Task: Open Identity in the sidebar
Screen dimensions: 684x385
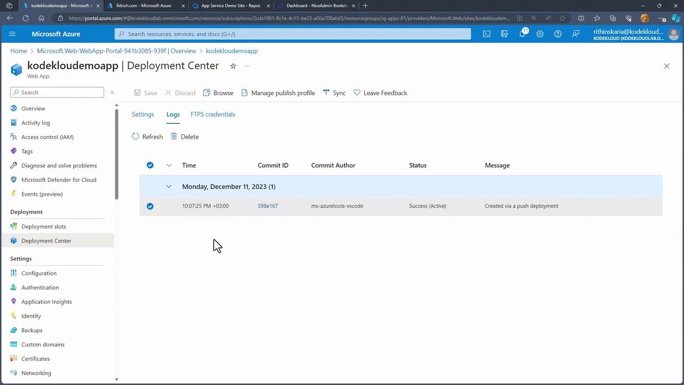Action: click(x=31, y=316)
